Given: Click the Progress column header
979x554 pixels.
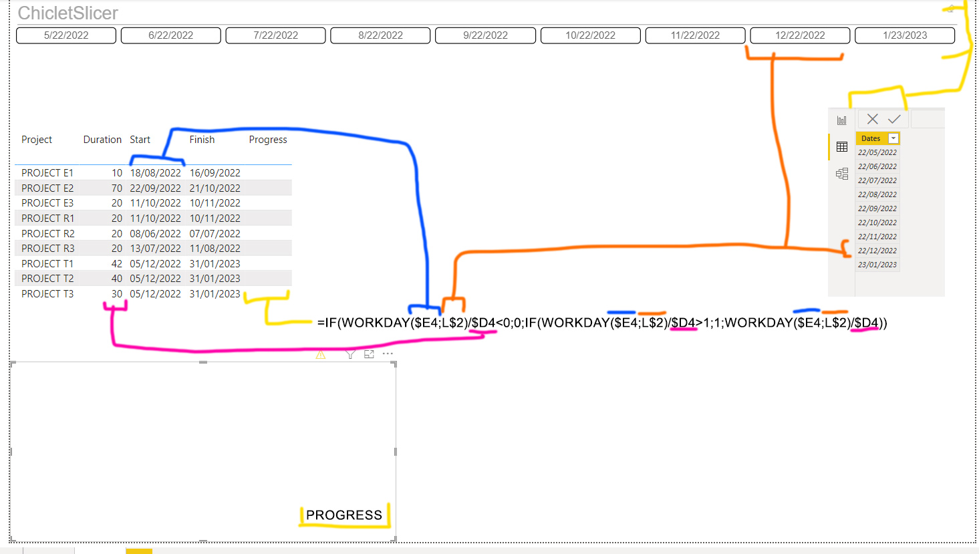Looking at the screenshot, I should (x=268, y=140).
